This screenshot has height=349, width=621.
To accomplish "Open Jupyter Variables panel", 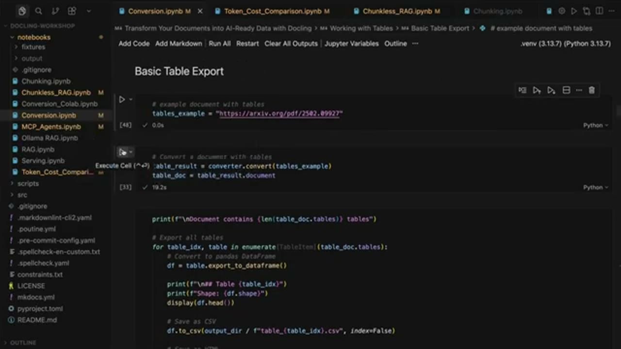I will pyautogui.click(x=352, y=43).
